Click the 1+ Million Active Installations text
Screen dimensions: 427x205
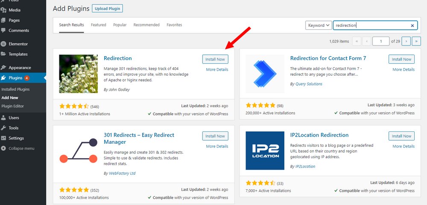(85, 114)
